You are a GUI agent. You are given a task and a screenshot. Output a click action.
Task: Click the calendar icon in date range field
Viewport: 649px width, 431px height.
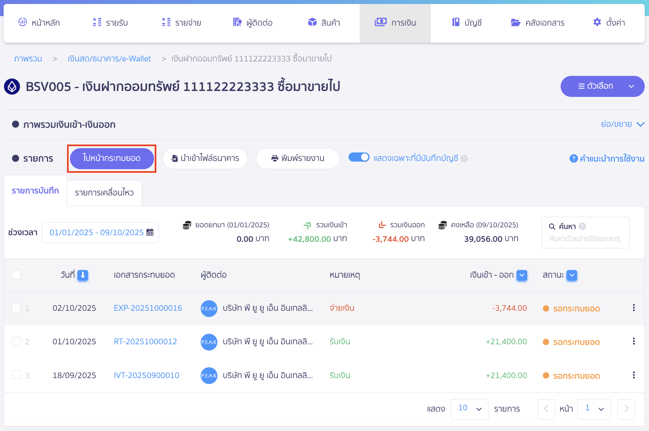click(x=150, y=232)
